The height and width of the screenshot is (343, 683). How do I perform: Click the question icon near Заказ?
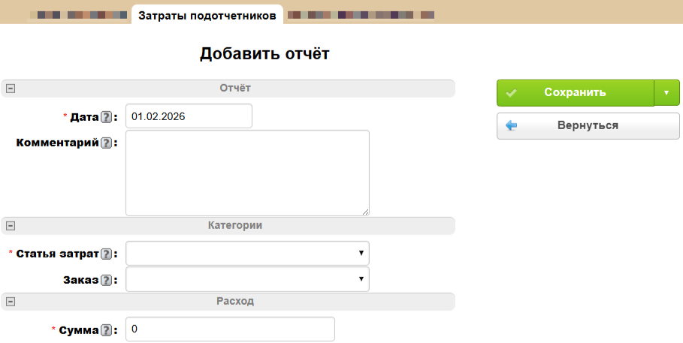107,280
